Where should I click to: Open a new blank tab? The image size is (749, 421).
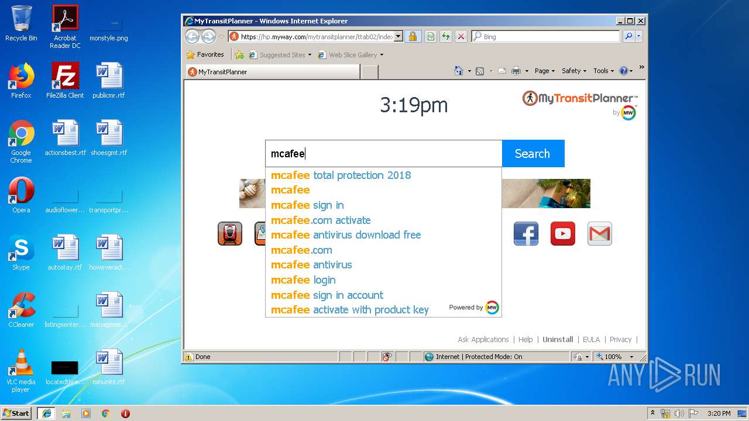coord(369,72)
